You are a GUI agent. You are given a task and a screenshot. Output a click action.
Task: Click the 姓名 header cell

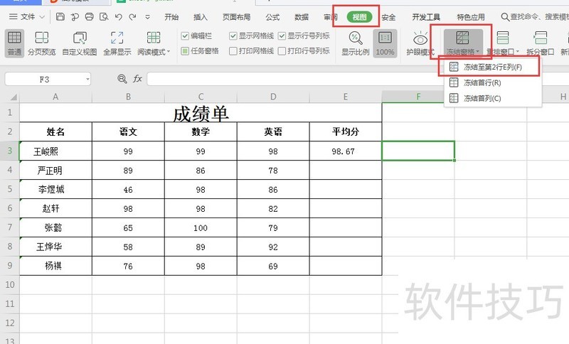[55, 131]
